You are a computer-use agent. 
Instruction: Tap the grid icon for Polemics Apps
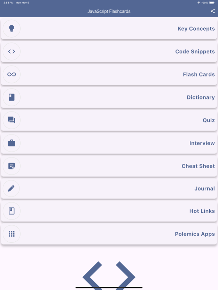[x=12, y=234]
